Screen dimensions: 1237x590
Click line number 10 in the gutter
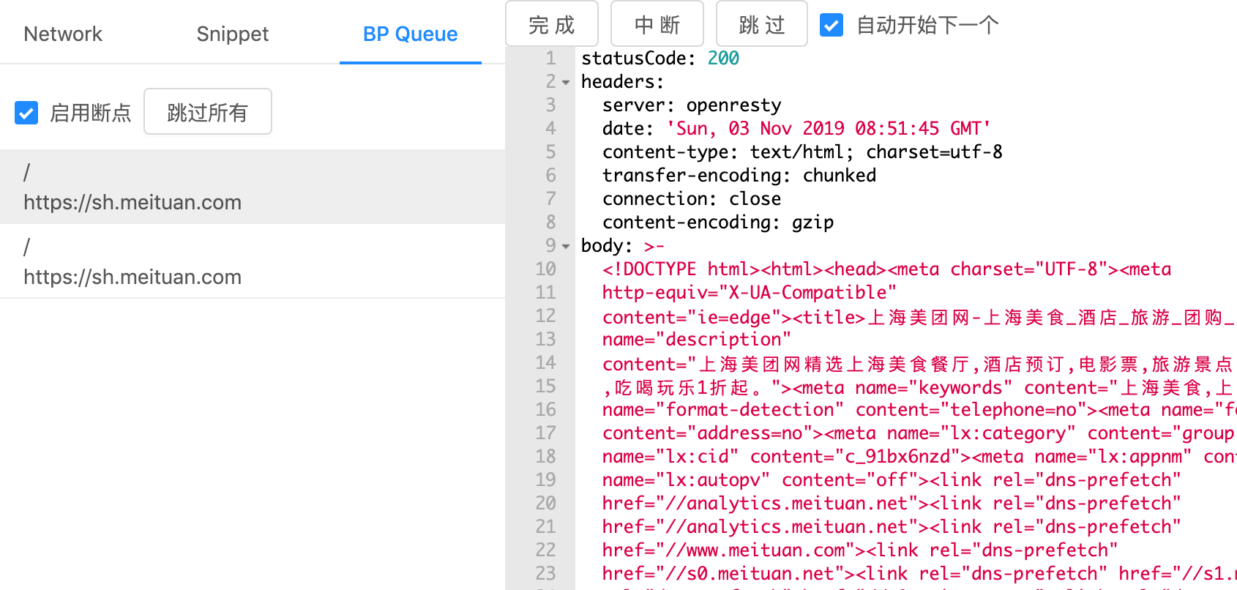coord(545,269)
